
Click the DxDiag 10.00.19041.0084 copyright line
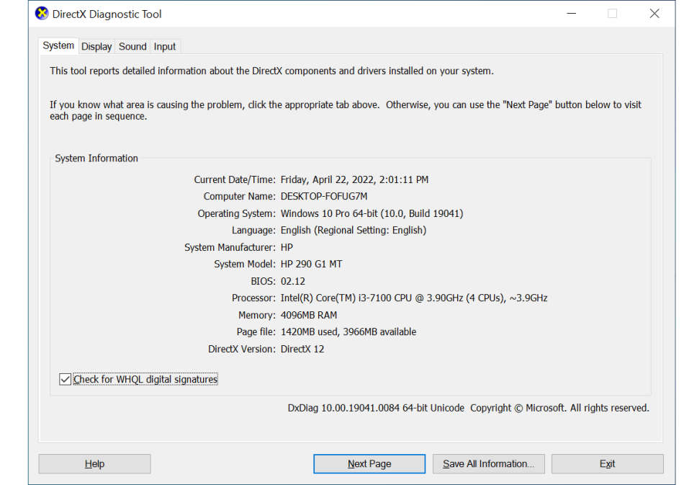click(468, 408)
